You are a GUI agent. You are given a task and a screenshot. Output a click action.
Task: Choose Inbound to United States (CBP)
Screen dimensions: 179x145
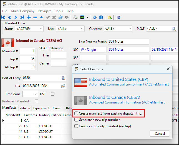click(x=122, y=82)
